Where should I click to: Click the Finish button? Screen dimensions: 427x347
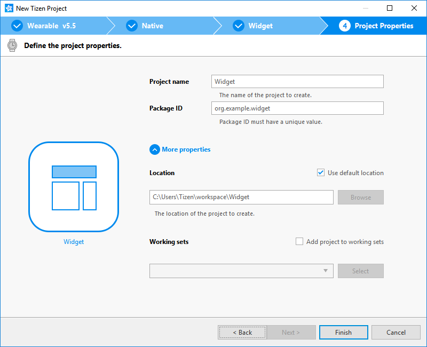click(x=343, y=332)
